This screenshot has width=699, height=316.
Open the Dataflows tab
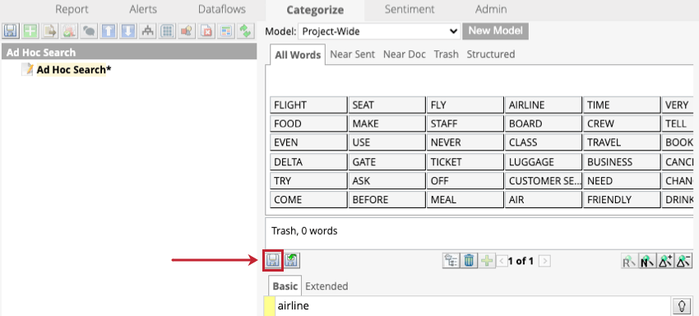click(222, 9)
